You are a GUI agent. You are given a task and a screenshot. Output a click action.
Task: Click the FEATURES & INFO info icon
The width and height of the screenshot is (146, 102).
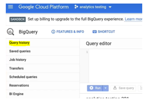point(53,32)
